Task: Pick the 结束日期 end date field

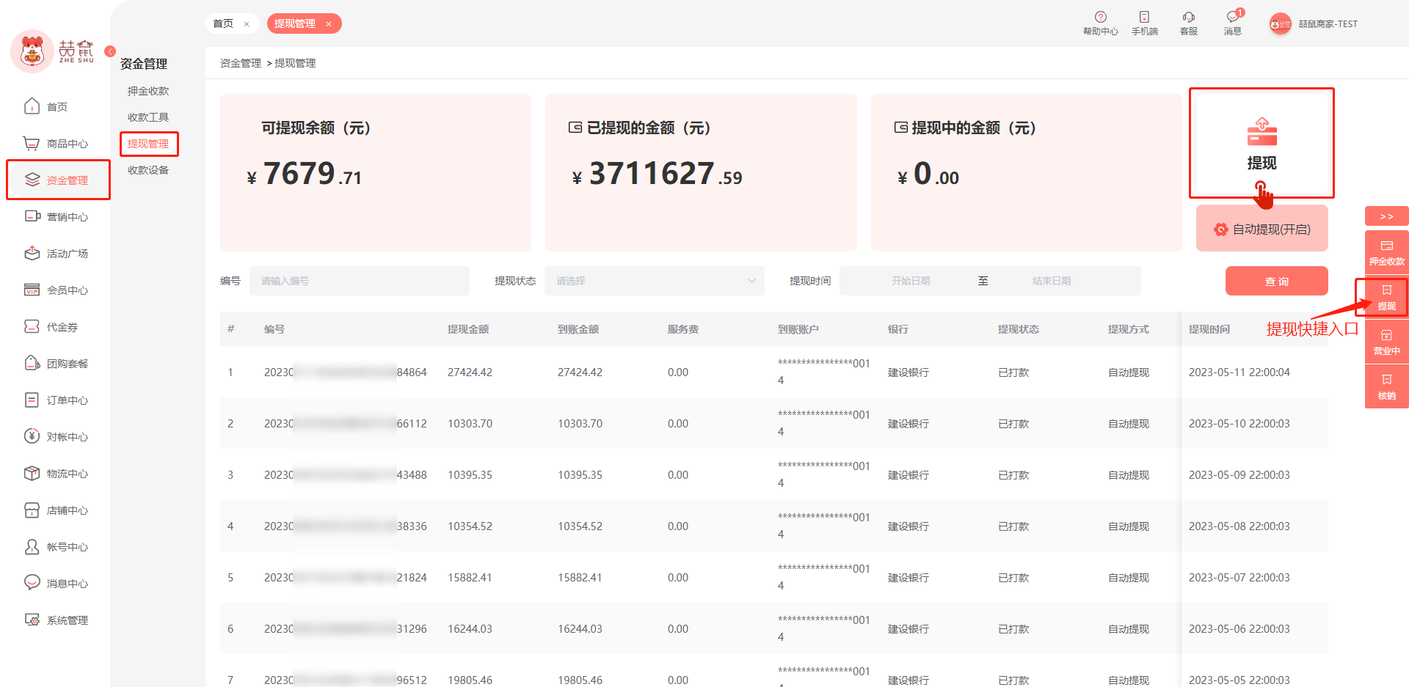Action: 1052,281
